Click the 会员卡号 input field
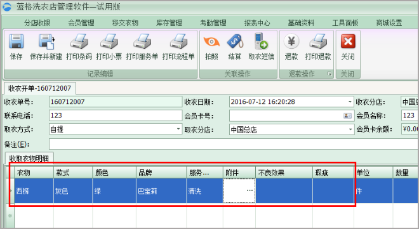Viewport: 419px width, 229px height. [292, 116]
